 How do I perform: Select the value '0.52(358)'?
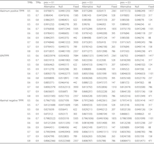[x=101, y=60]
